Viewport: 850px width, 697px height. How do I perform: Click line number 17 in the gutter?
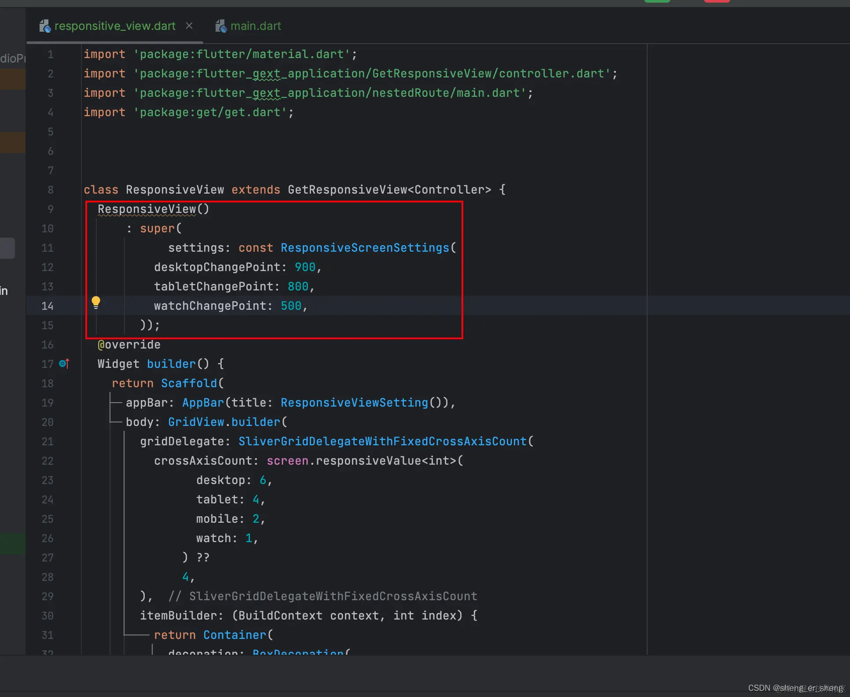[48, 364]
